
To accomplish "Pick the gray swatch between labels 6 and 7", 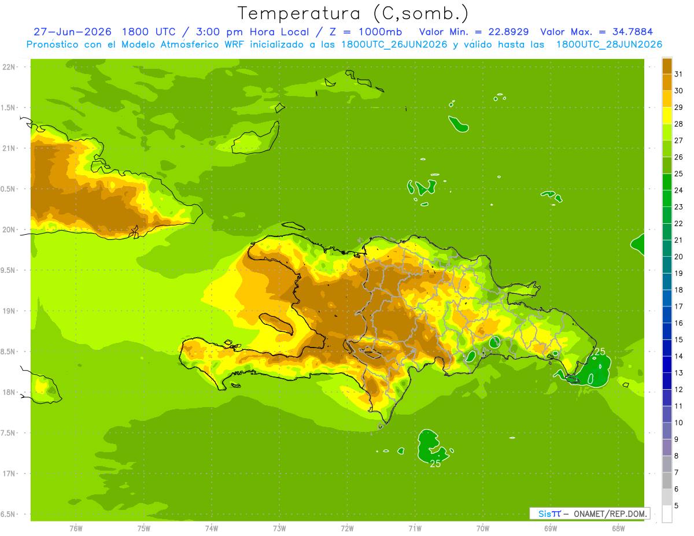I will tap(667, 480).
